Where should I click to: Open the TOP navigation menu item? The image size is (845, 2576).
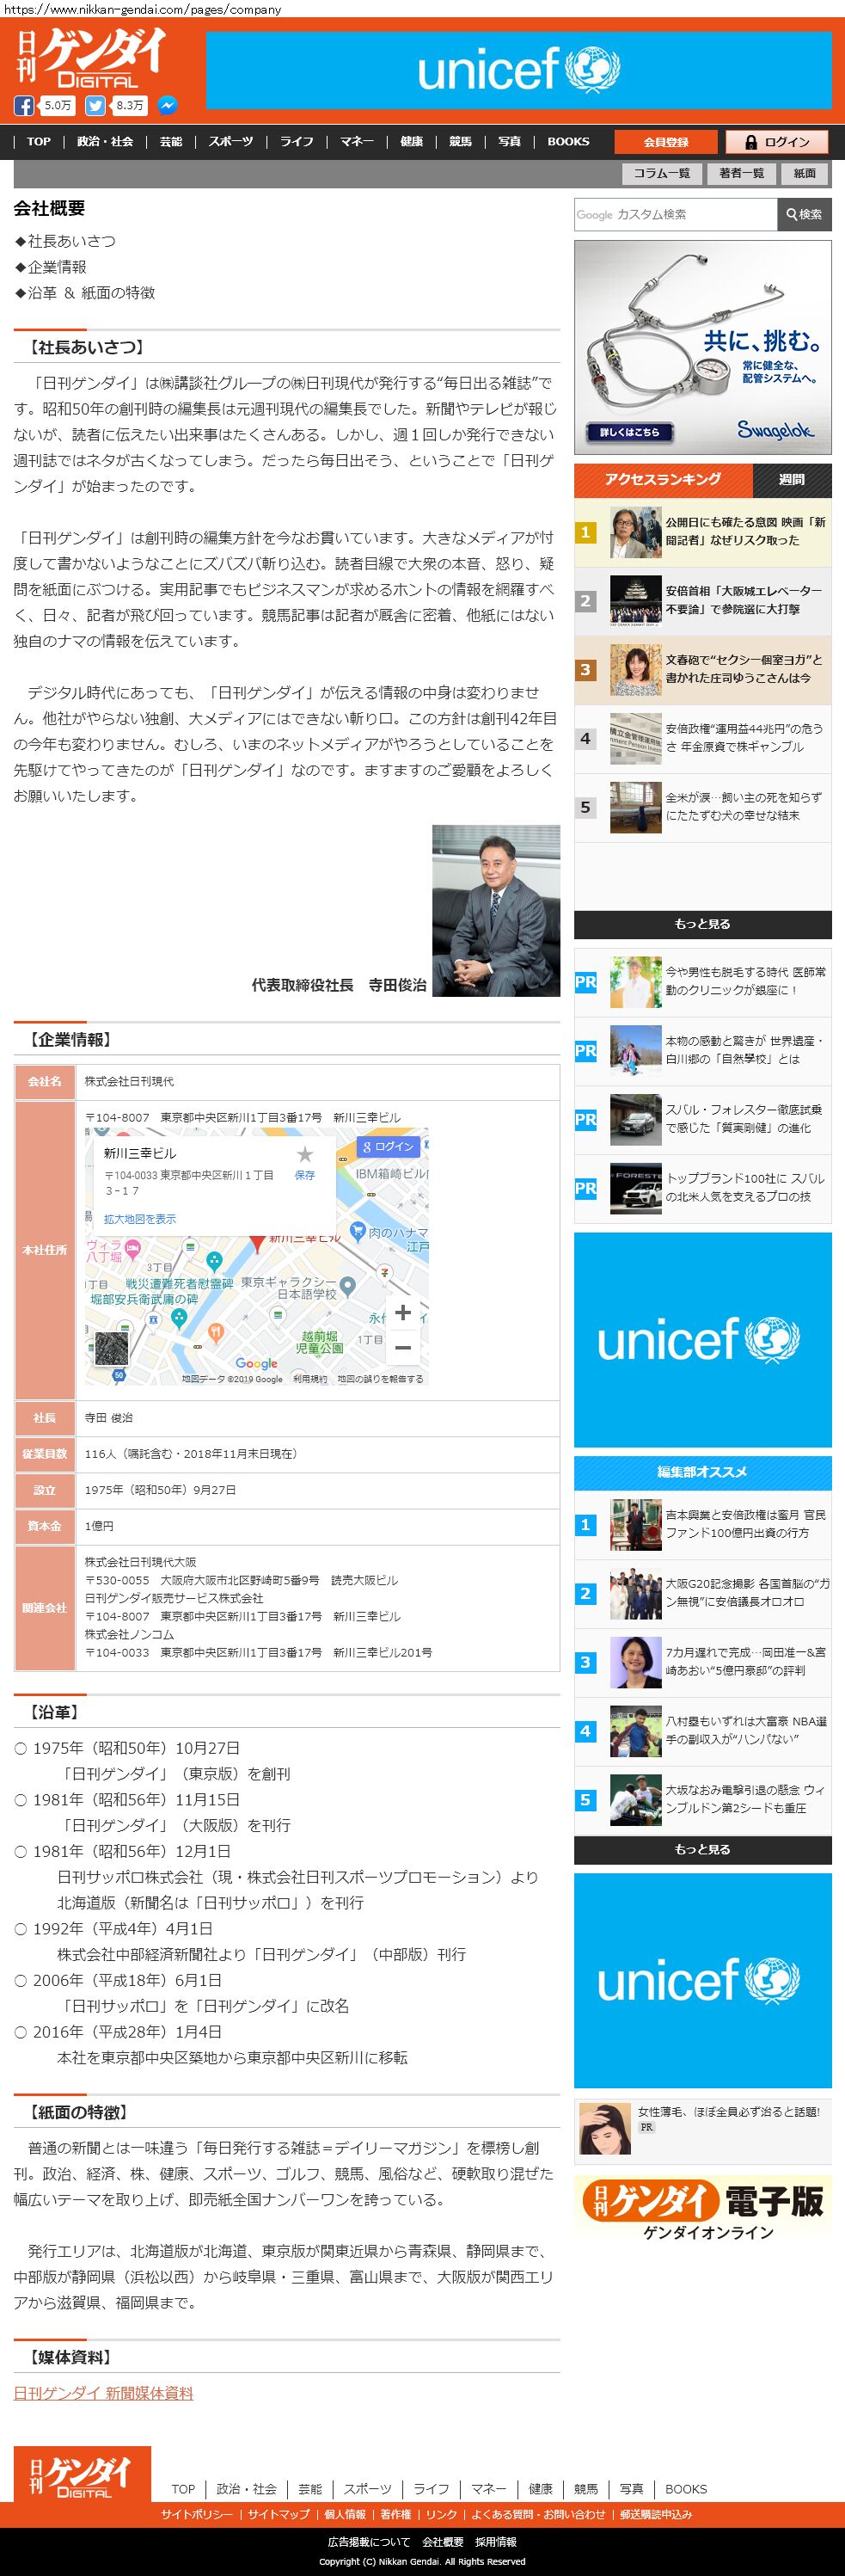(x=39, y=142)
